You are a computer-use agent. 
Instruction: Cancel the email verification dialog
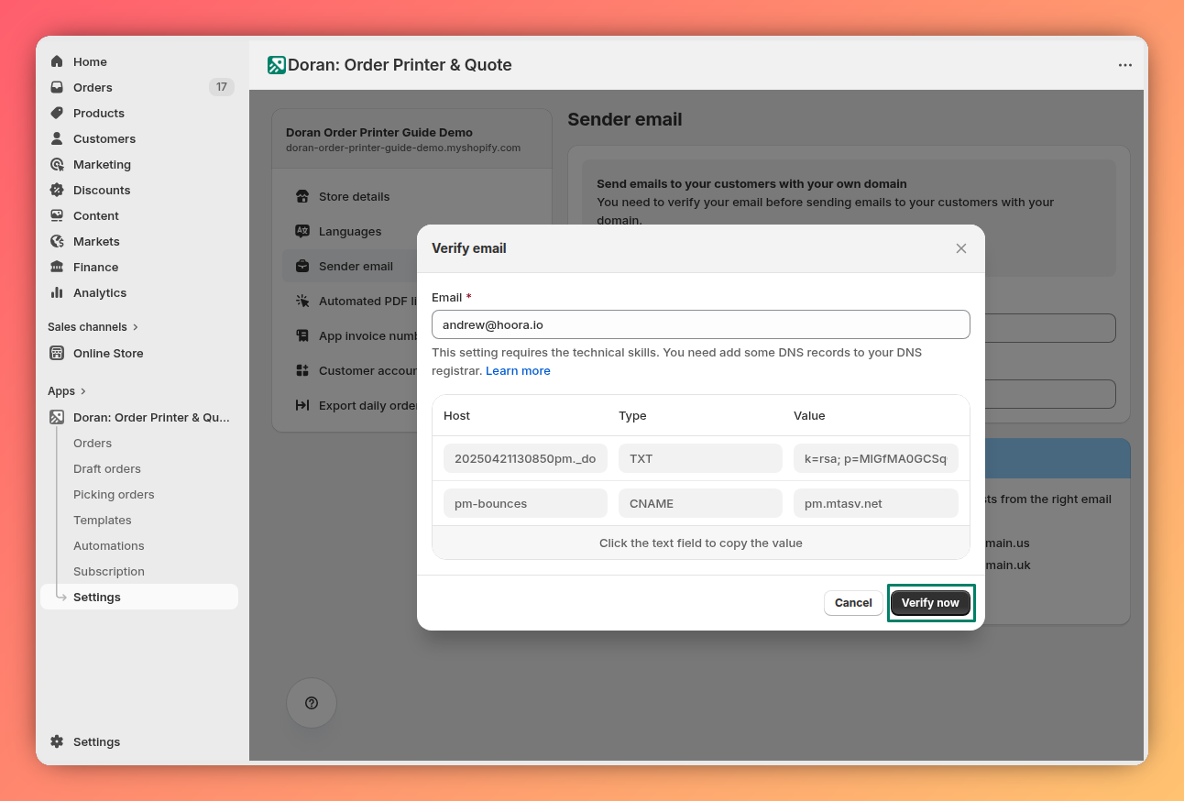pos(852,602)
